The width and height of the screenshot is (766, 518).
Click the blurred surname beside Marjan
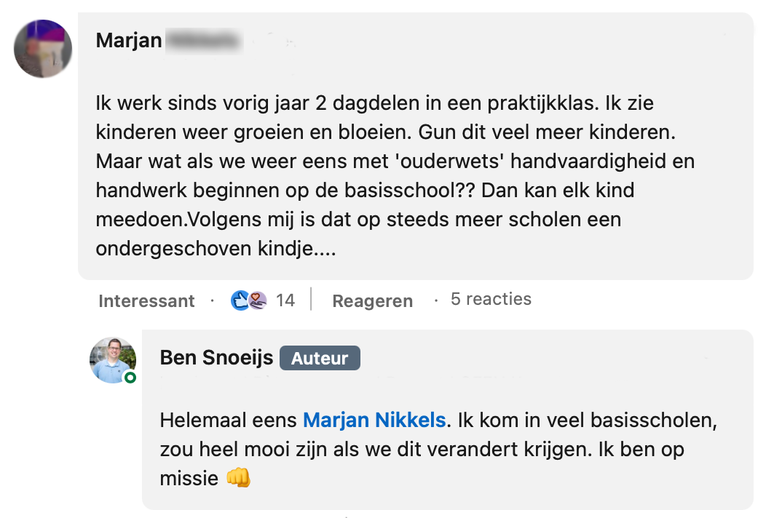coord(202,40)
